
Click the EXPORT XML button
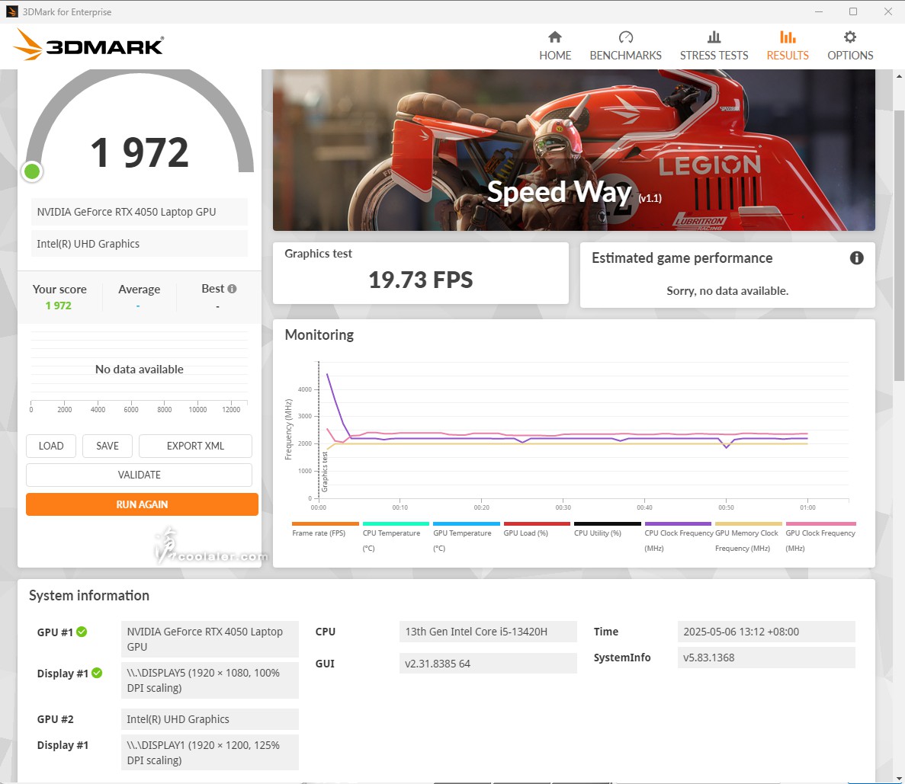[196, 446]
